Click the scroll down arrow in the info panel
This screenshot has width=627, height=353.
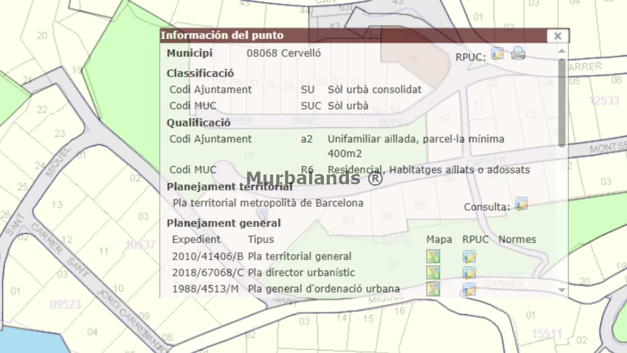[x=562, y=290]
